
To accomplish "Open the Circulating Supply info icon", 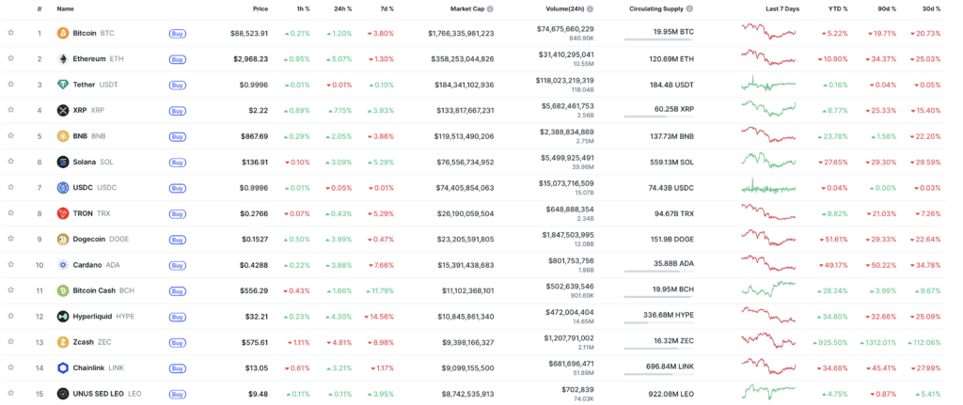I will coord(689,9).
